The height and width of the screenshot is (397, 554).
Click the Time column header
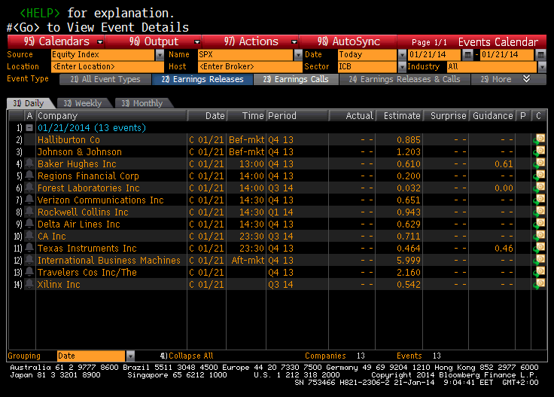coord(247,115)
